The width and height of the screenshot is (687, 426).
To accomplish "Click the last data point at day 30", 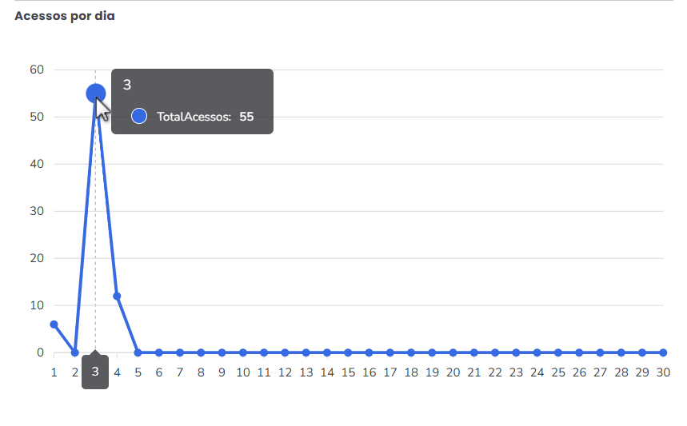I will [663, 352].
